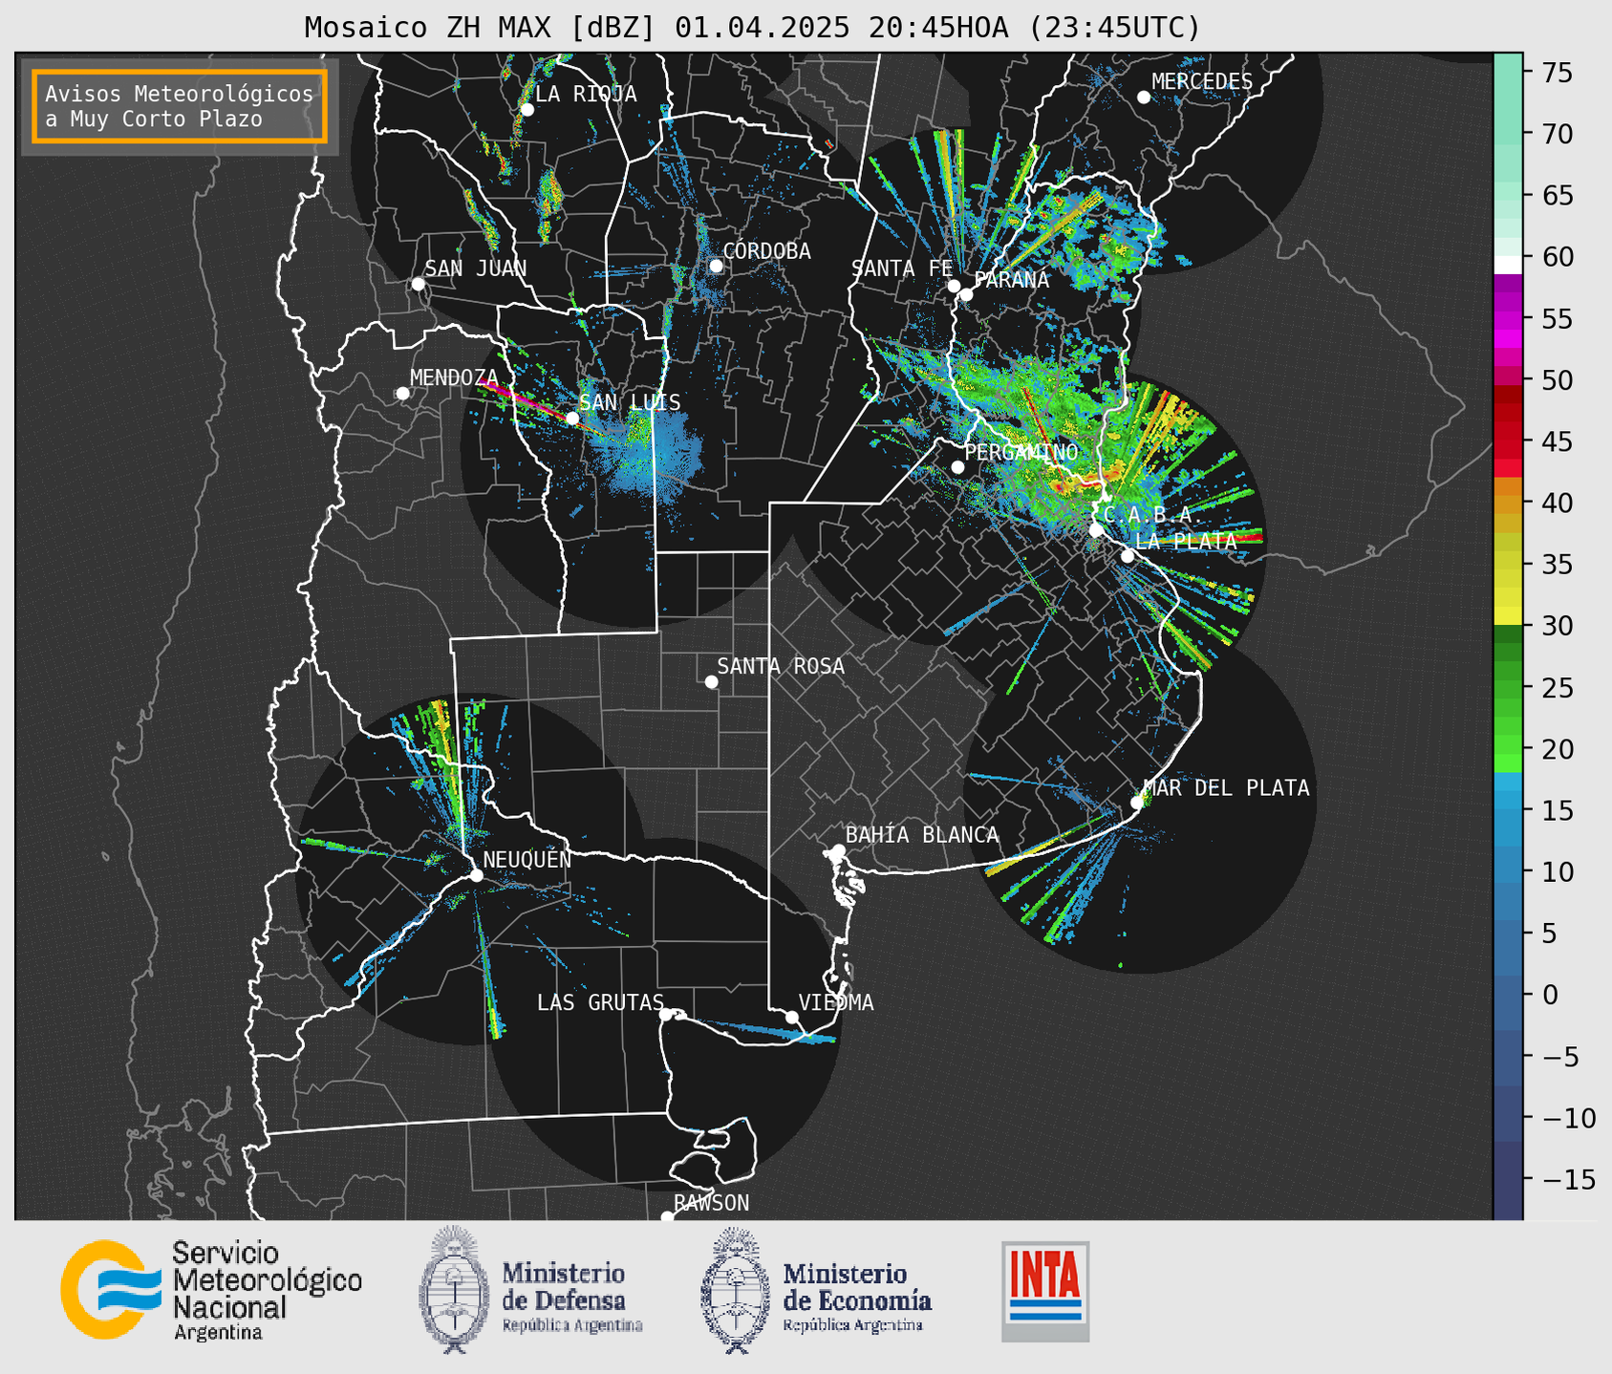Click the CÓRDOBA label text

pos(767,251)
